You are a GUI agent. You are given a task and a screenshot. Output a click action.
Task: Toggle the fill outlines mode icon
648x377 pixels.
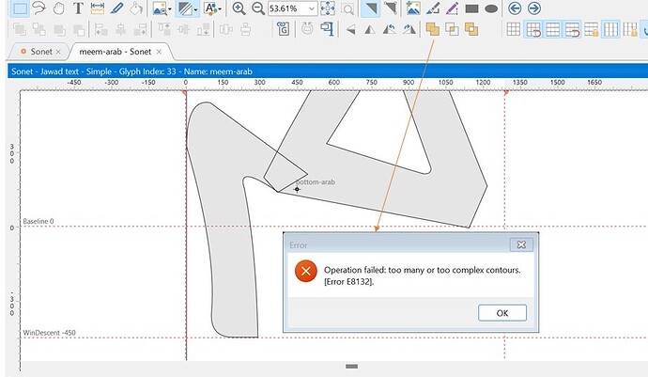coord(184,8)
